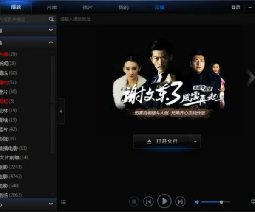
Task: Open the 谢文东3 promotional banner
Action: (169, 79)
